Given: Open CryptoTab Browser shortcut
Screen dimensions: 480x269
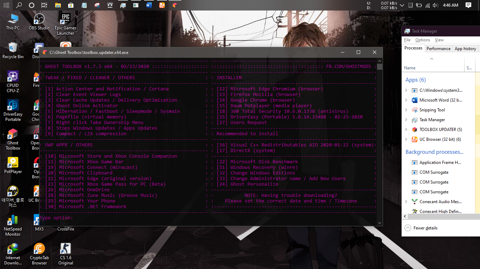Looking at the screenshot, I should pyautogui.click(x=39, y=254).
